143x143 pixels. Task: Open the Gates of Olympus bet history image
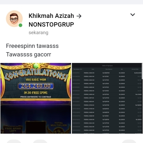pyautogui.click(x=107, y=98)
